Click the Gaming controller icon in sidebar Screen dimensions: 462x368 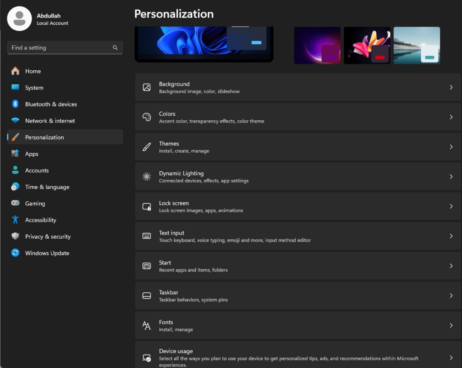point(15,203)
